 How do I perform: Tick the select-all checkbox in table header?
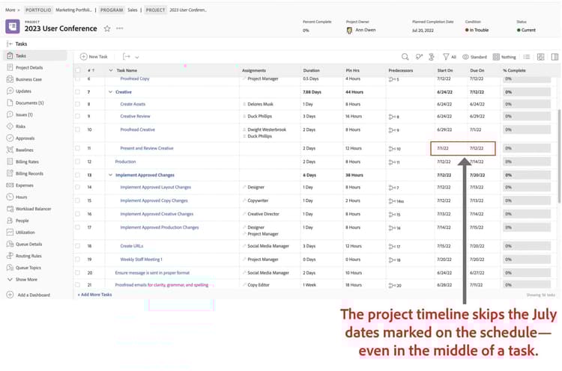point(78,70)
